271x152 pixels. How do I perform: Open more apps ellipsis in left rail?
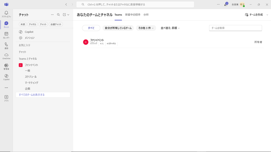(6, 87)
